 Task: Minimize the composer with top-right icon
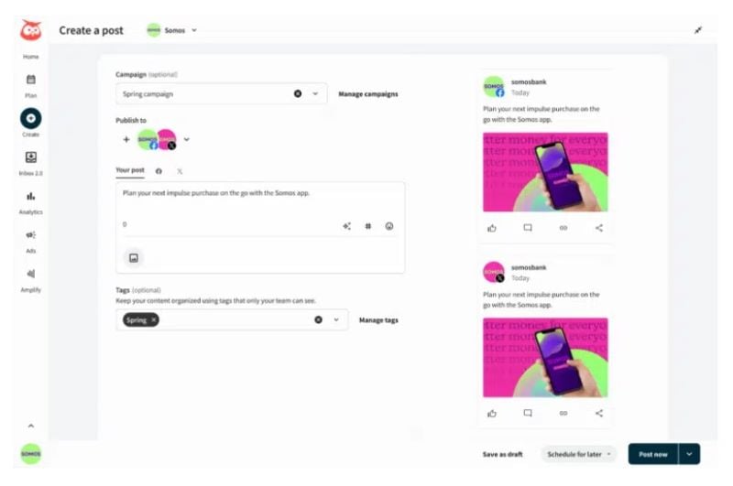click(698, 30)
